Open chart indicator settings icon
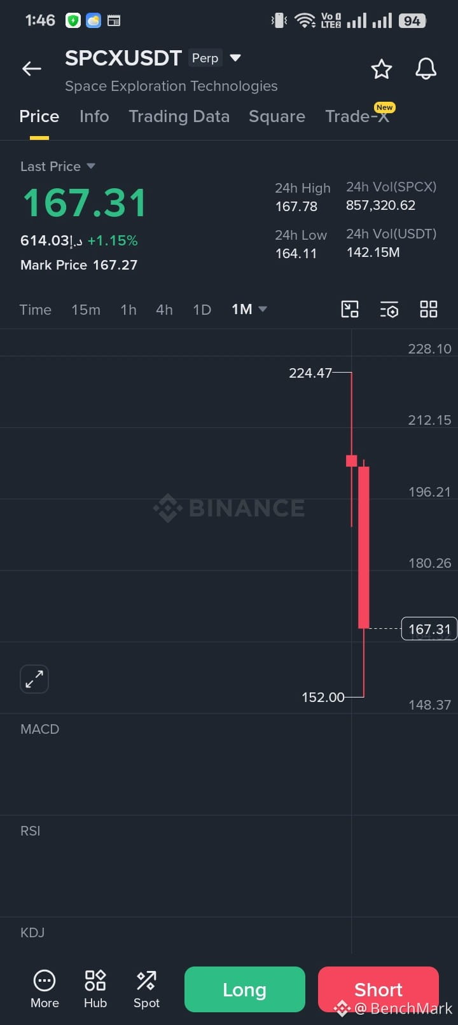The height and width of the screenshot is (1025, 458). click(389, 309)
